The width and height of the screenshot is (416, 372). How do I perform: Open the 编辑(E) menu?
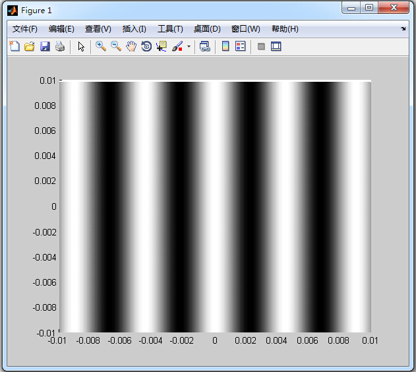tap(61, 29)
